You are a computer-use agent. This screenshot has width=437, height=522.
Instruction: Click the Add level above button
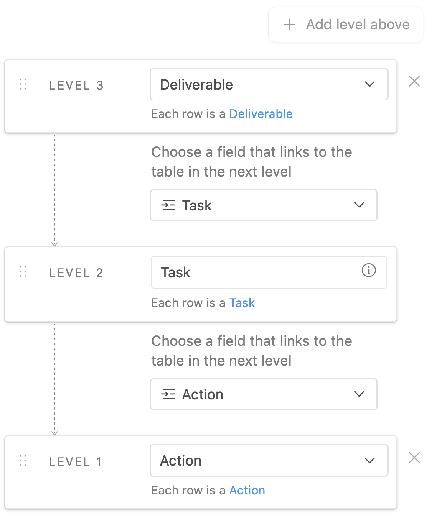346,25
